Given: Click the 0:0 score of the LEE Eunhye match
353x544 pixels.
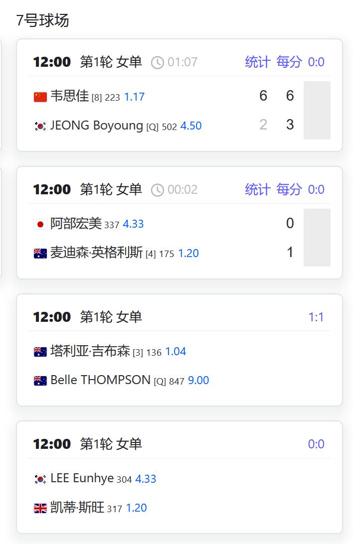Looking at the screenshot, I should pos(316,443).
